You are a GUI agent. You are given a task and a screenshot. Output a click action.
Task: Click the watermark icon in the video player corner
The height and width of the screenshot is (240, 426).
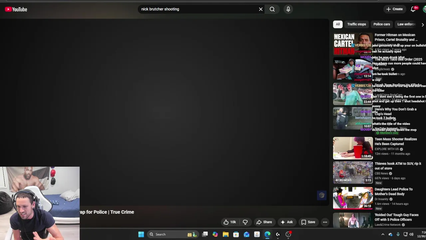point(322,196)
